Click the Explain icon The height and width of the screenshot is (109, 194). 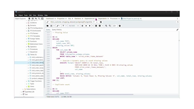coord(96,26)
